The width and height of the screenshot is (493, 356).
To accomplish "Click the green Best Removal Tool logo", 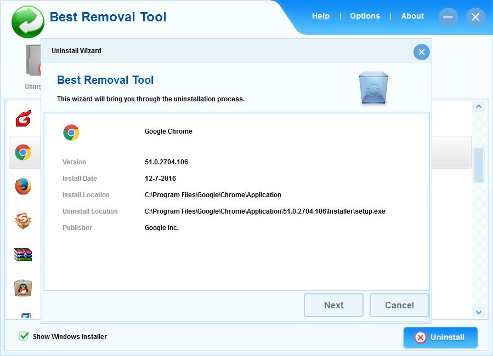I will (27, 21).
